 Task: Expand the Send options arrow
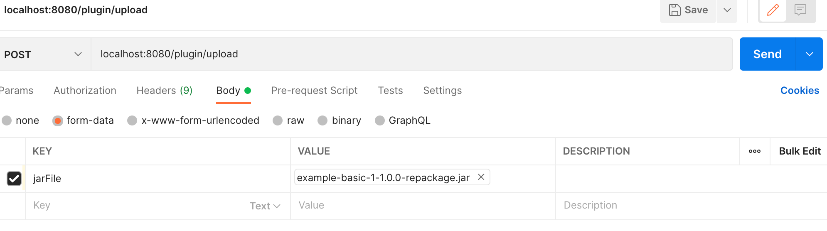point(809,54)
